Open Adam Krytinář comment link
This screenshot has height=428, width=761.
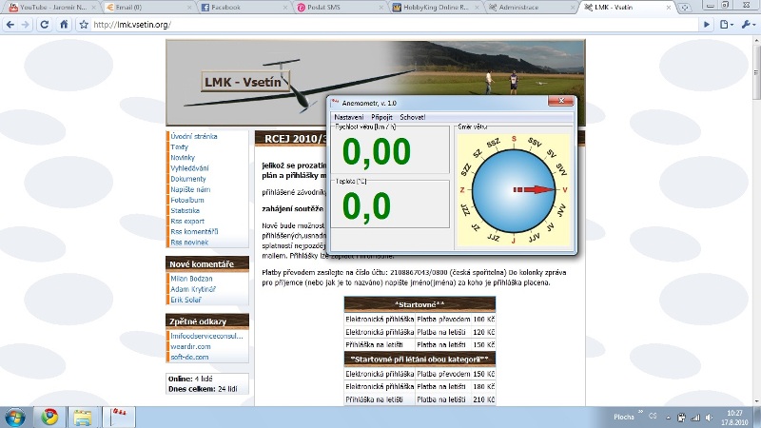pyautogui.click(x=193, y=289)
